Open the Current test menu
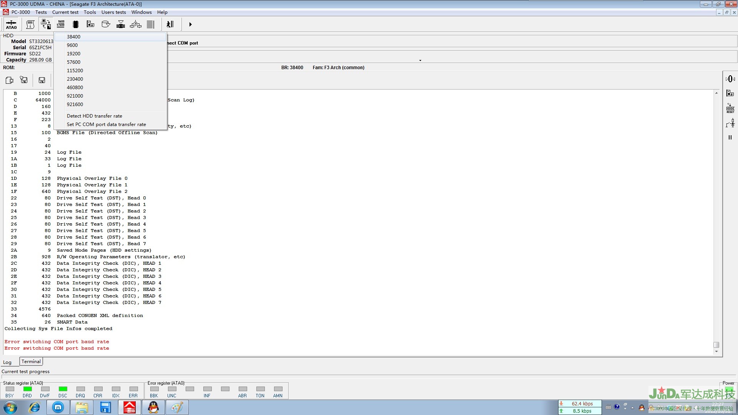The image size is (738, 415). coord(65,12)
